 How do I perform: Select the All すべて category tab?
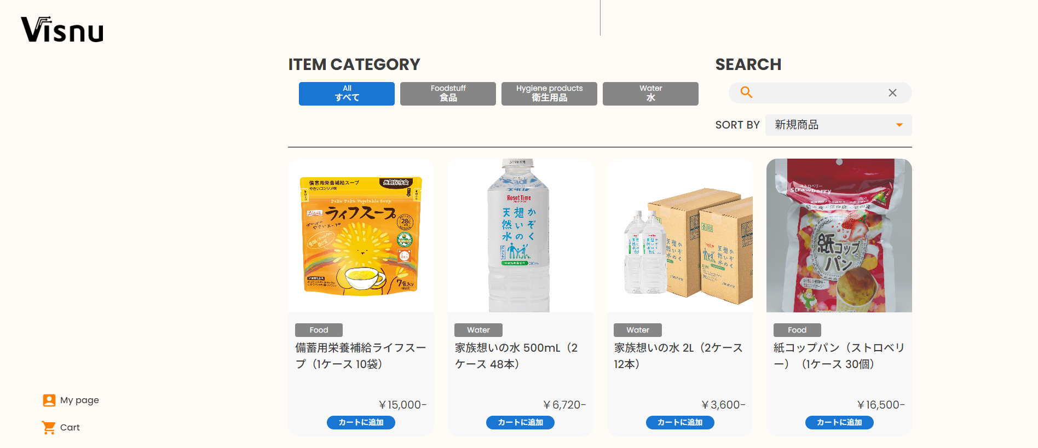pos(347,94)
